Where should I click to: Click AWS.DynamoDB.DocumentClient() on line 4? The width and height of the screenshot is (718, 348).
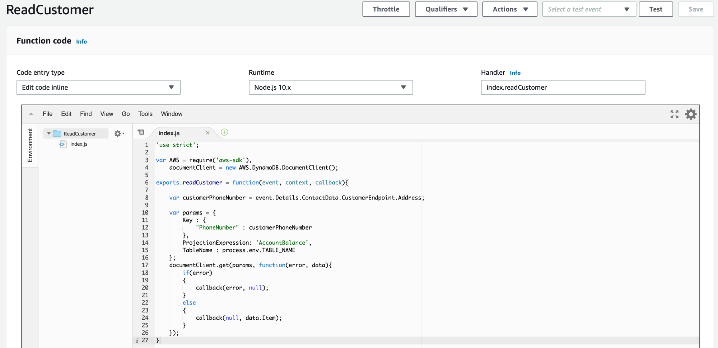pyautogui.click(x=287, y=168)
